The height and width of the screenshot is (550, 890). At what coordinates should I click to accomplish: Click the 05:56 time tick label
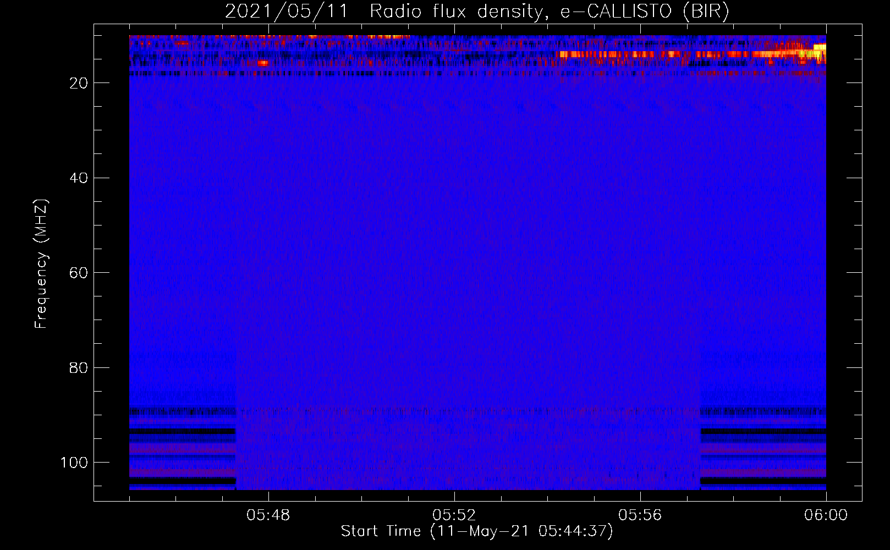640,516
